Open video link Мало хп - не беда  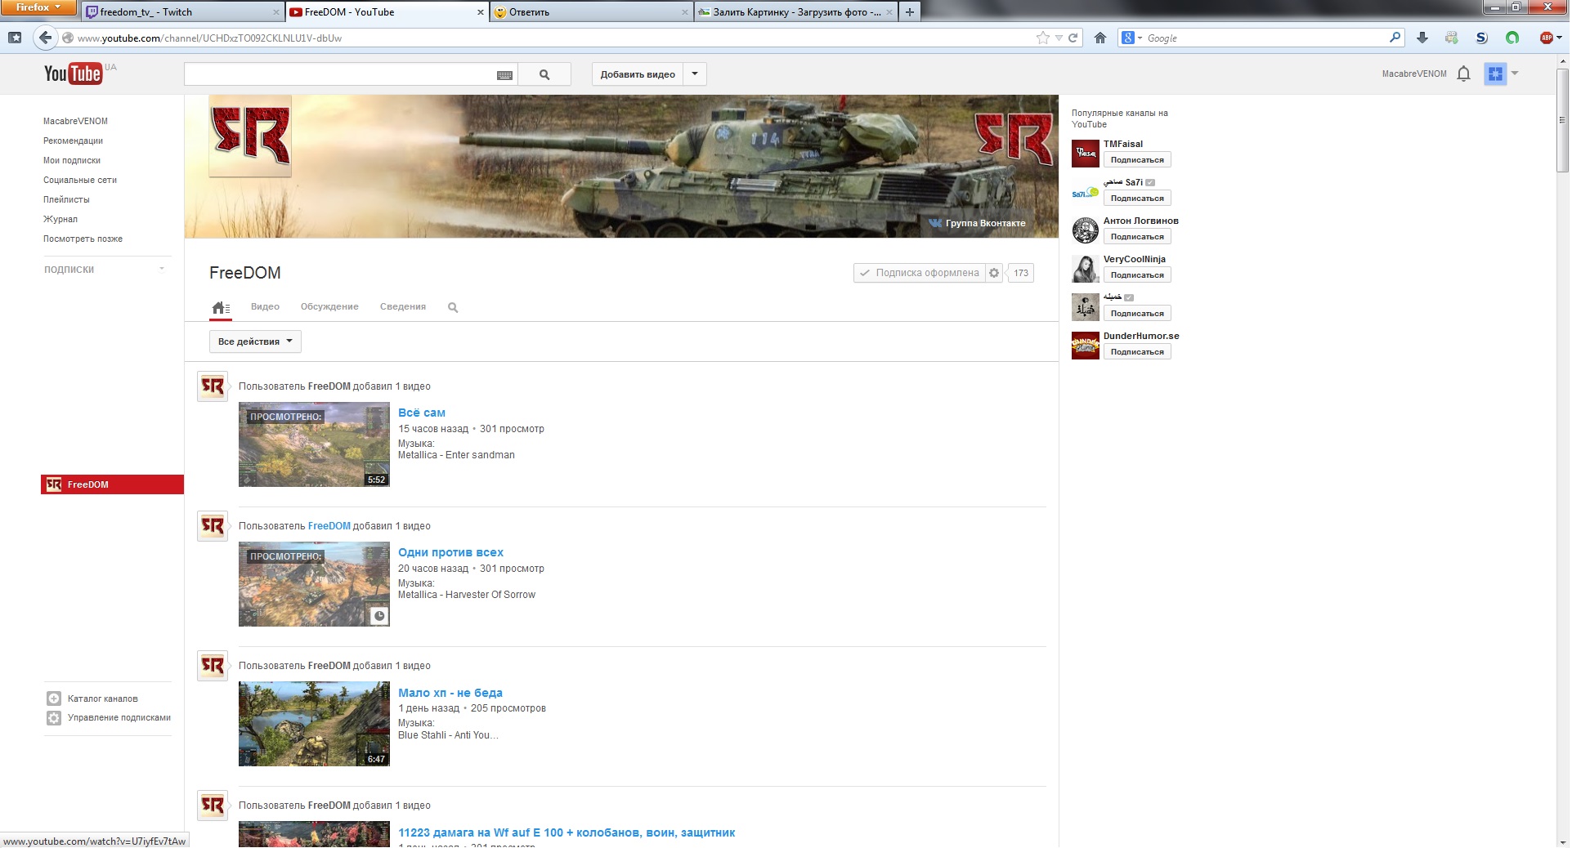point(450,693)
